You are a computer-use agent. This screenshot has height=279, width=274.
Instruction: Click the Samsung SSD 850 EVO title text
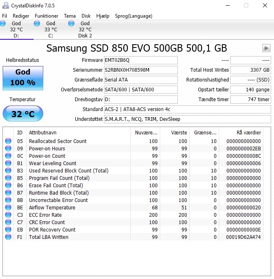pyautogui.click(x=136, y=48)
